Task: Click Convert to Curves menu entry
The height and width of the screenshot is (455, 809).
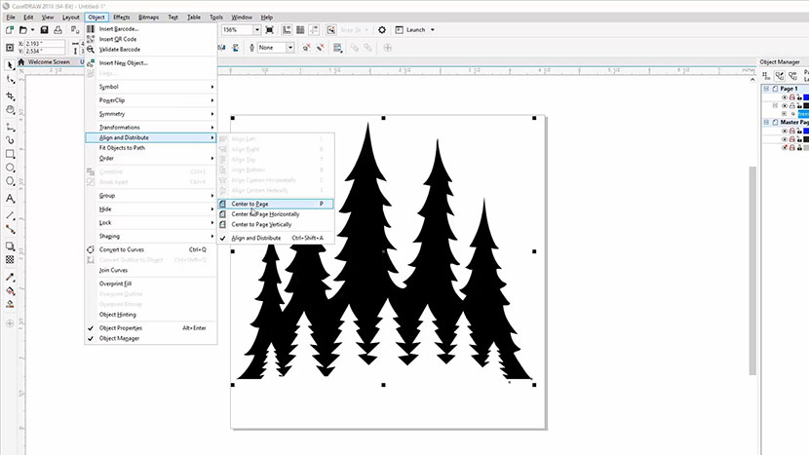Action: pyautogui.click(x=122, y=249)
